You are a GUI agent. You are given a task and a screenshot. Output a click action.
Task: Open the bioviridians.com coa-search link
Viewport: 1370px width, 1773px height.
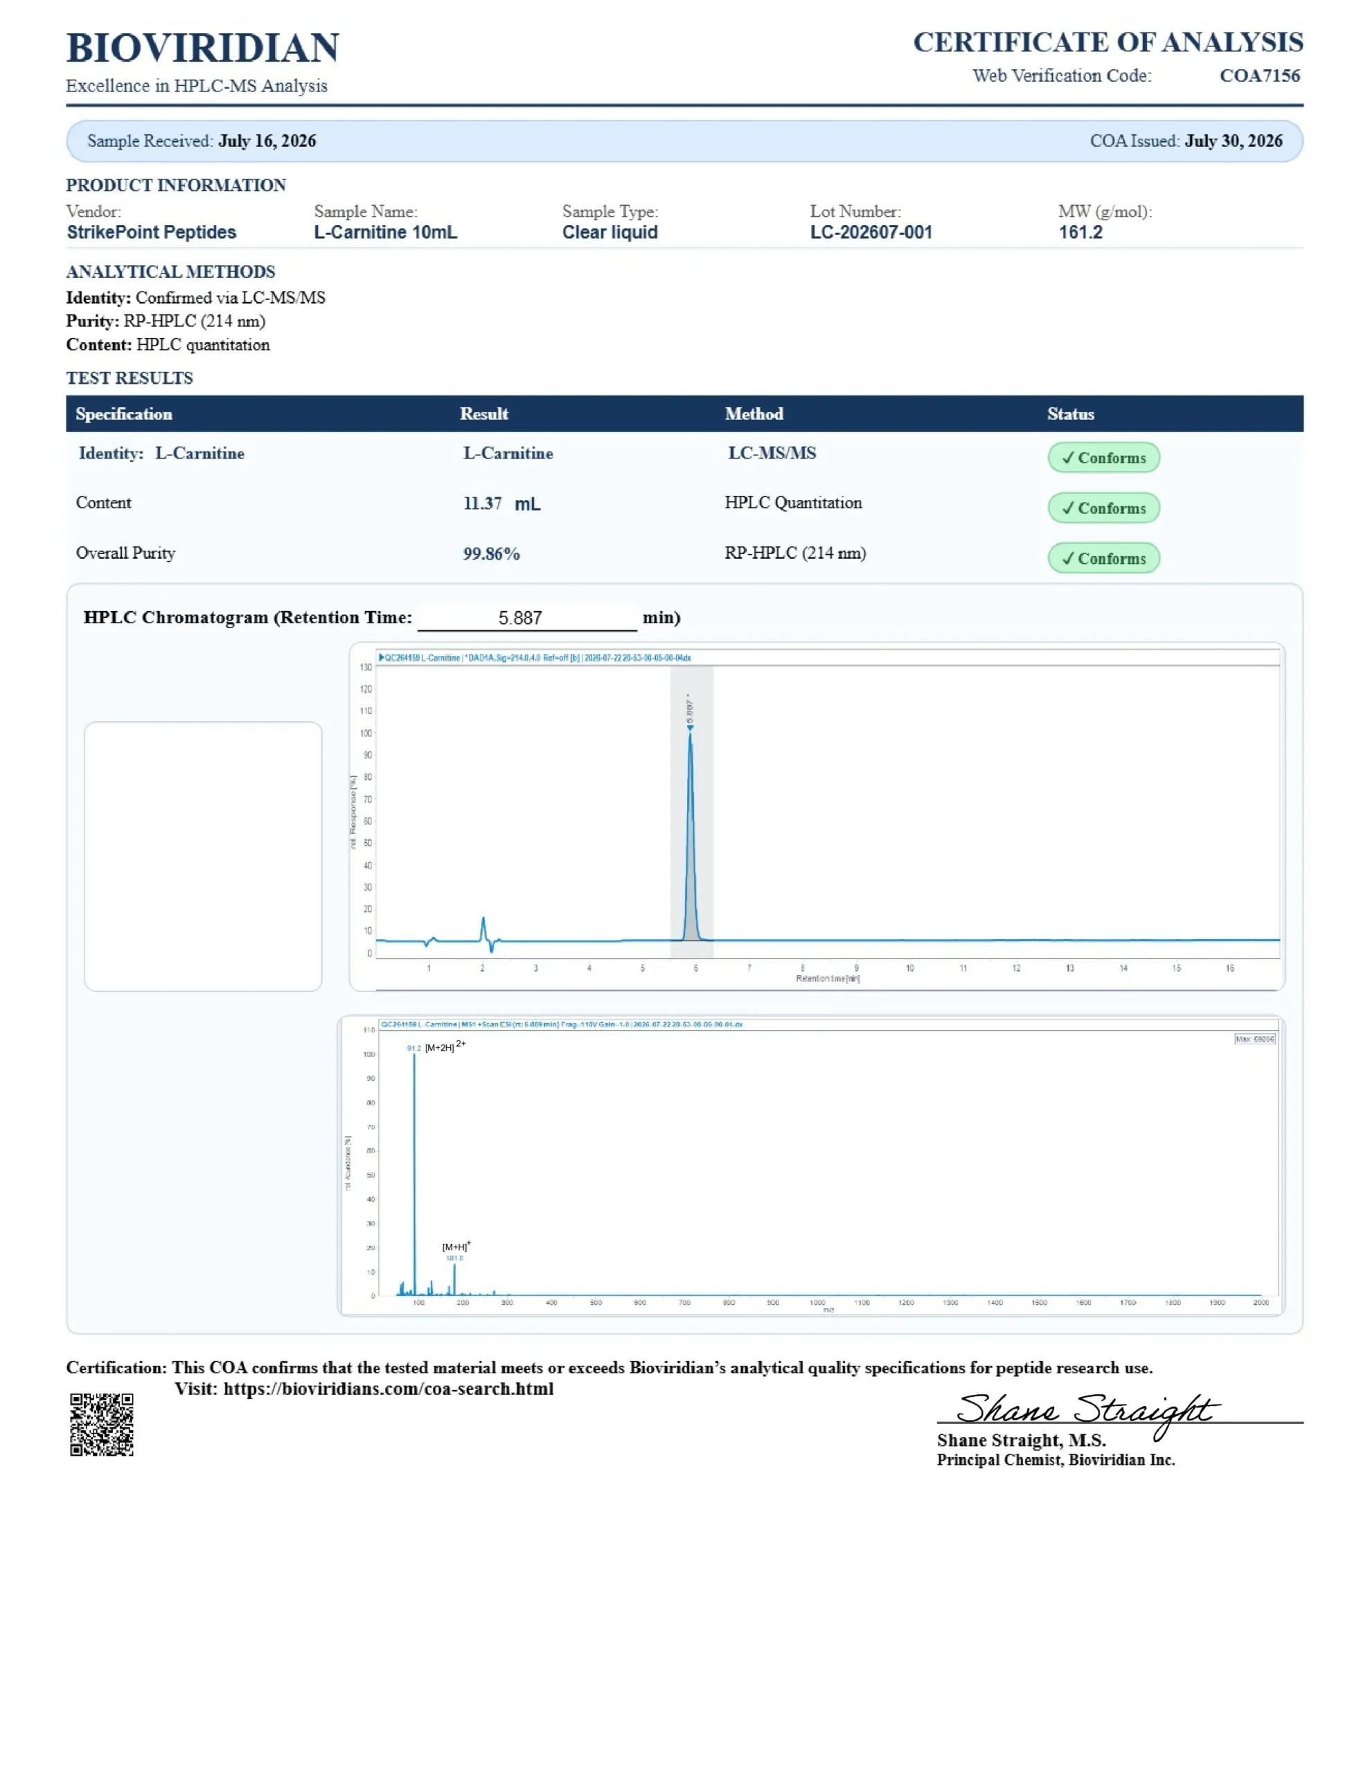point(388,1389)
